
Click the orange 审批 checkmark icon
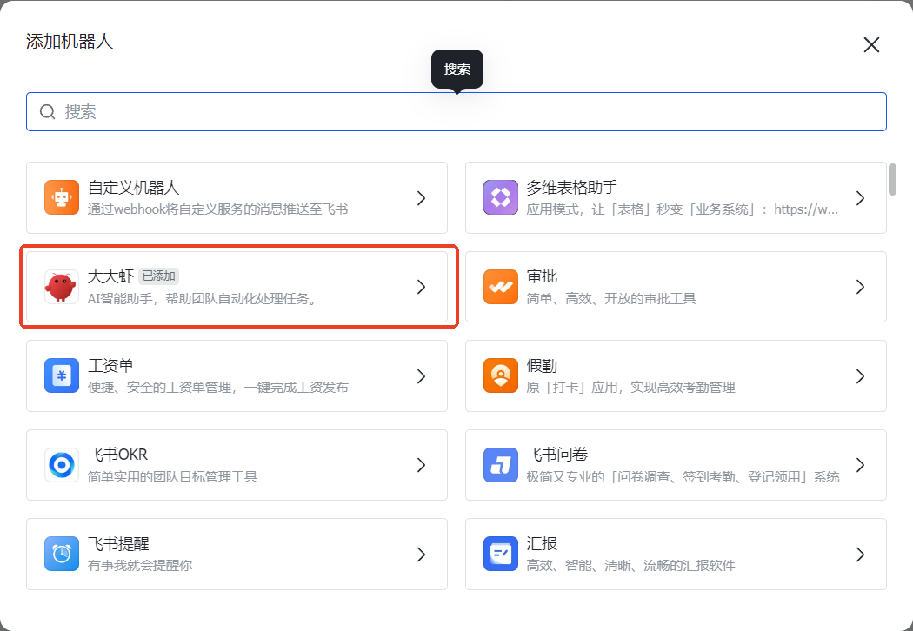tap(501, 287)
